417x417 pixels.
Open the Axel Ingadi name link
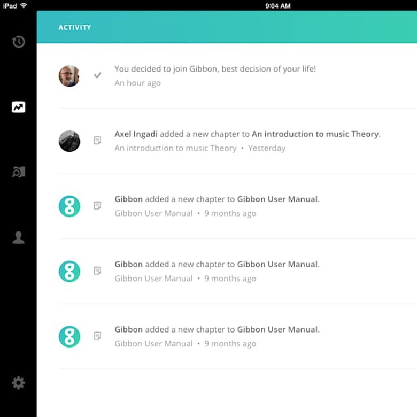pos(136,134)
